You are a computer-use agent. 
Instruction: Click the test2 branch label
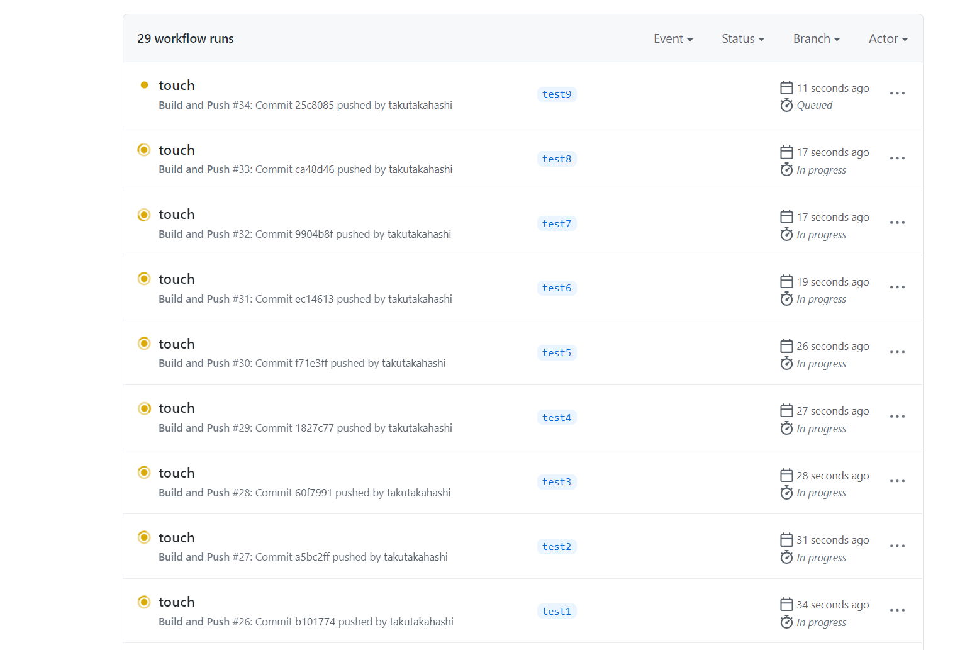pyautogui.click(x=557, y=547)
